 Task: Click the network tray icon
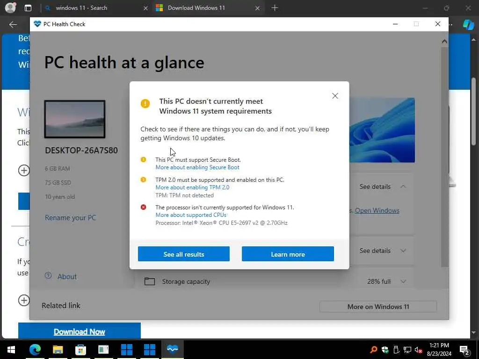pos(407,350)
